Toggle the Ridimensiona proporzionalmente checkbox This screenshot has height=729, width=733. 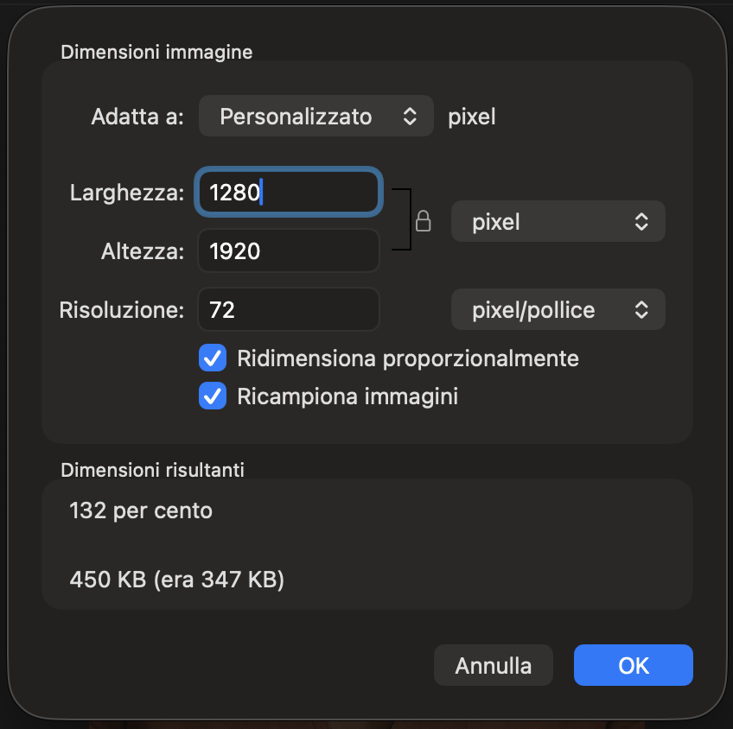(x=213, y=358)
